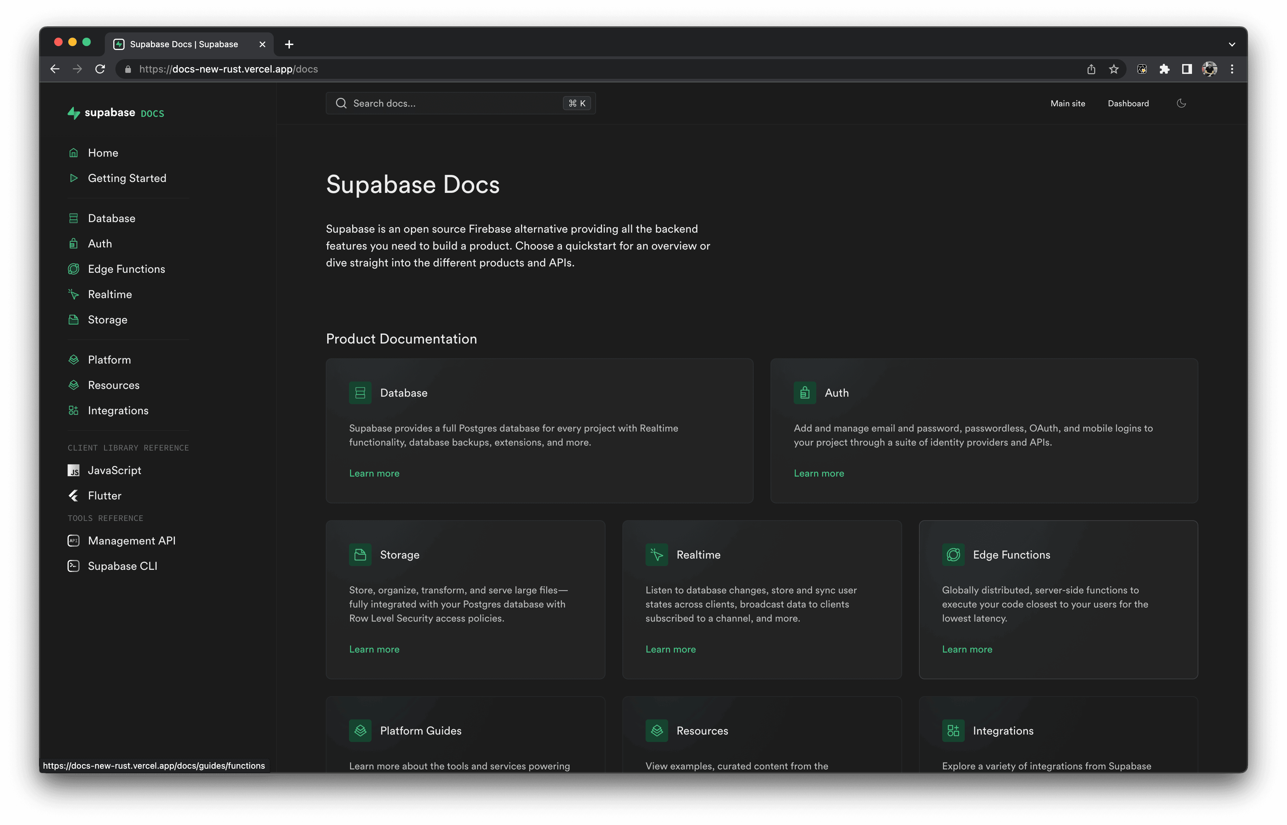Click the Supabase CLI terminal icon
1287x825 pixels.
[x=74, y=566]
